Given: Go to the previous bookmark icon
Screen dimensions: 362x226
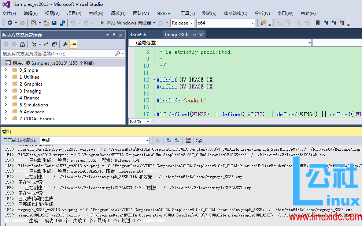Looking at the screenshot, I should (x=326, y=23).
